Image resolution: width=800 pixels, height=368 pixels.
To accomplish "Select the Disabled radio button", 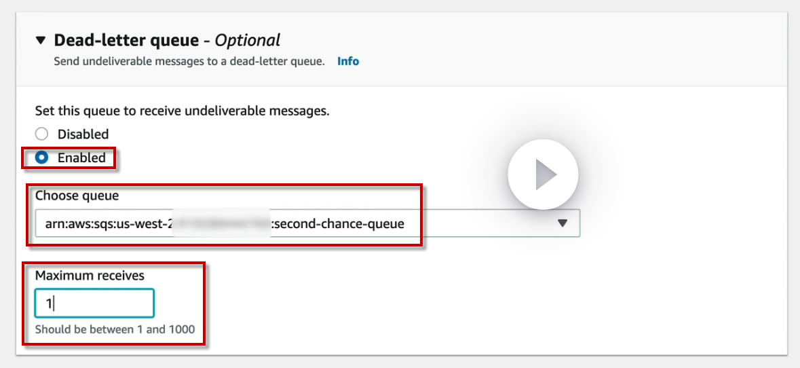I will [42, 134].
